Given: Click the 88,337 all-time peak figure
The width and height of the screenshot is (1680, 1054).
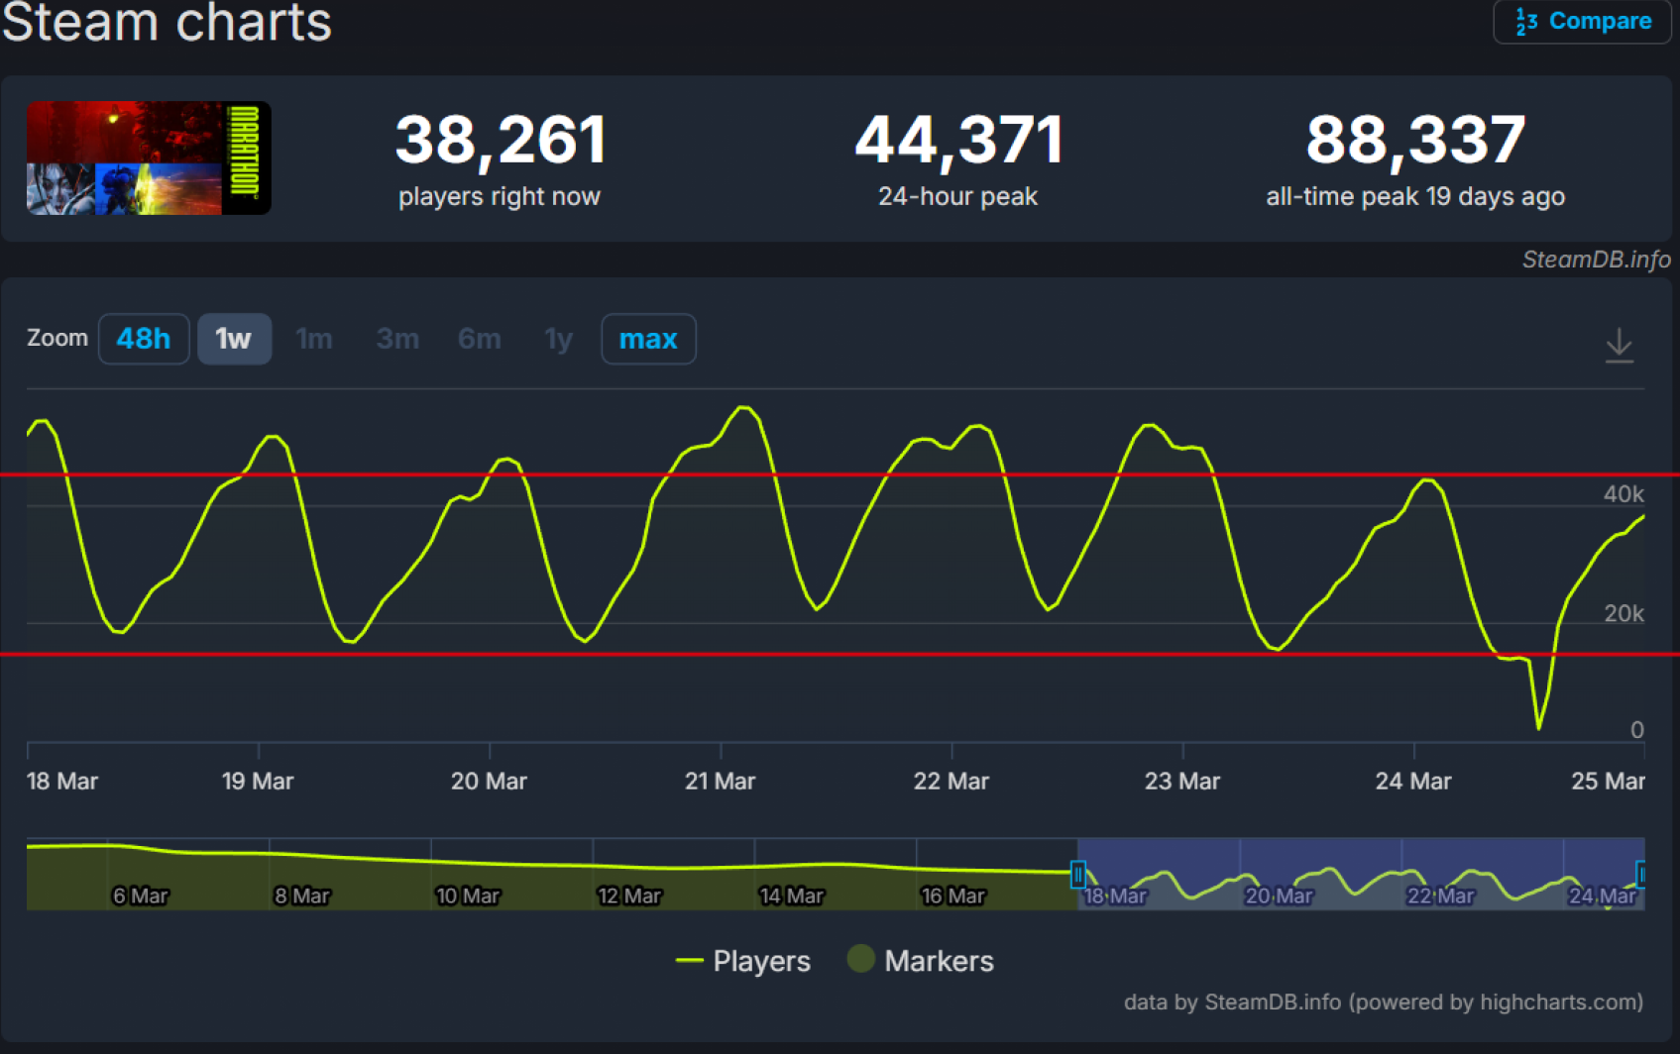Looking at the screenshot, I should [1415, 140].
